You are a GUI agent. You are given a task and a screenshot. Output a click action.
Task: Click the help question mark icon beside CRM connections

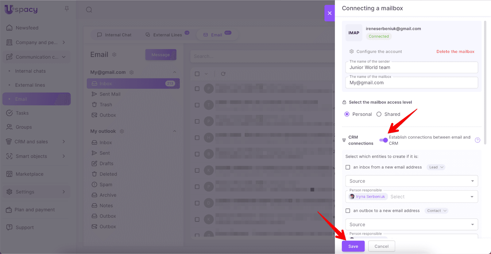pyautogui.click(x=477, y=140)
